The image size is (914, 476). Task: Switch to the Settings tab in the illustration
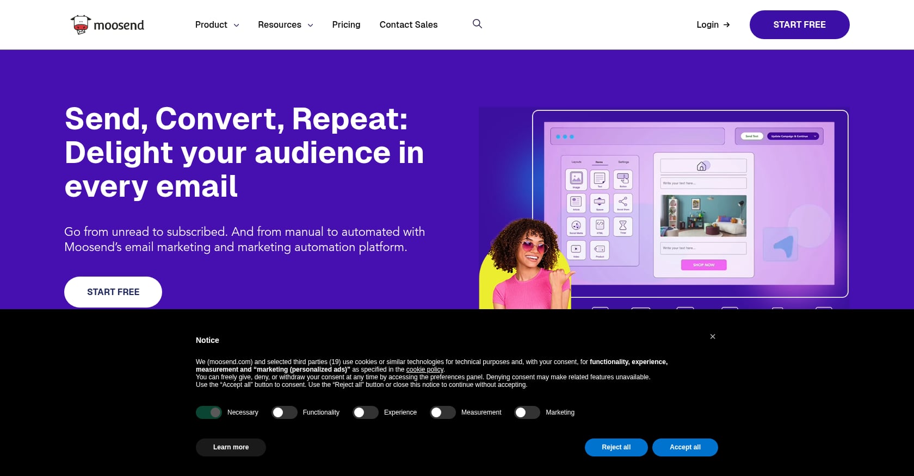pyautogui.click(x=623, y=162)
